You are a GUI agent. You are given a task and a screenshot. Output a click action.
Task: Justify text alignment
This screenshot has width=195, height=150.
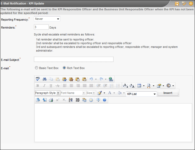85,86
